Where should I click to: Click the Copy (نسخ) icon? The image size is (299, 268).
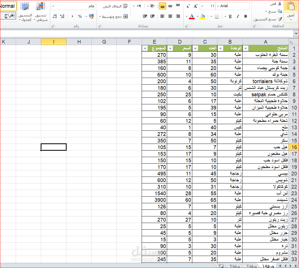(280, 11)
